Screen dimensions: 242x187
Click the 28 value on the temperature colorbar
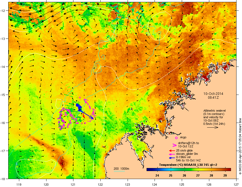[x=211, y=175]
